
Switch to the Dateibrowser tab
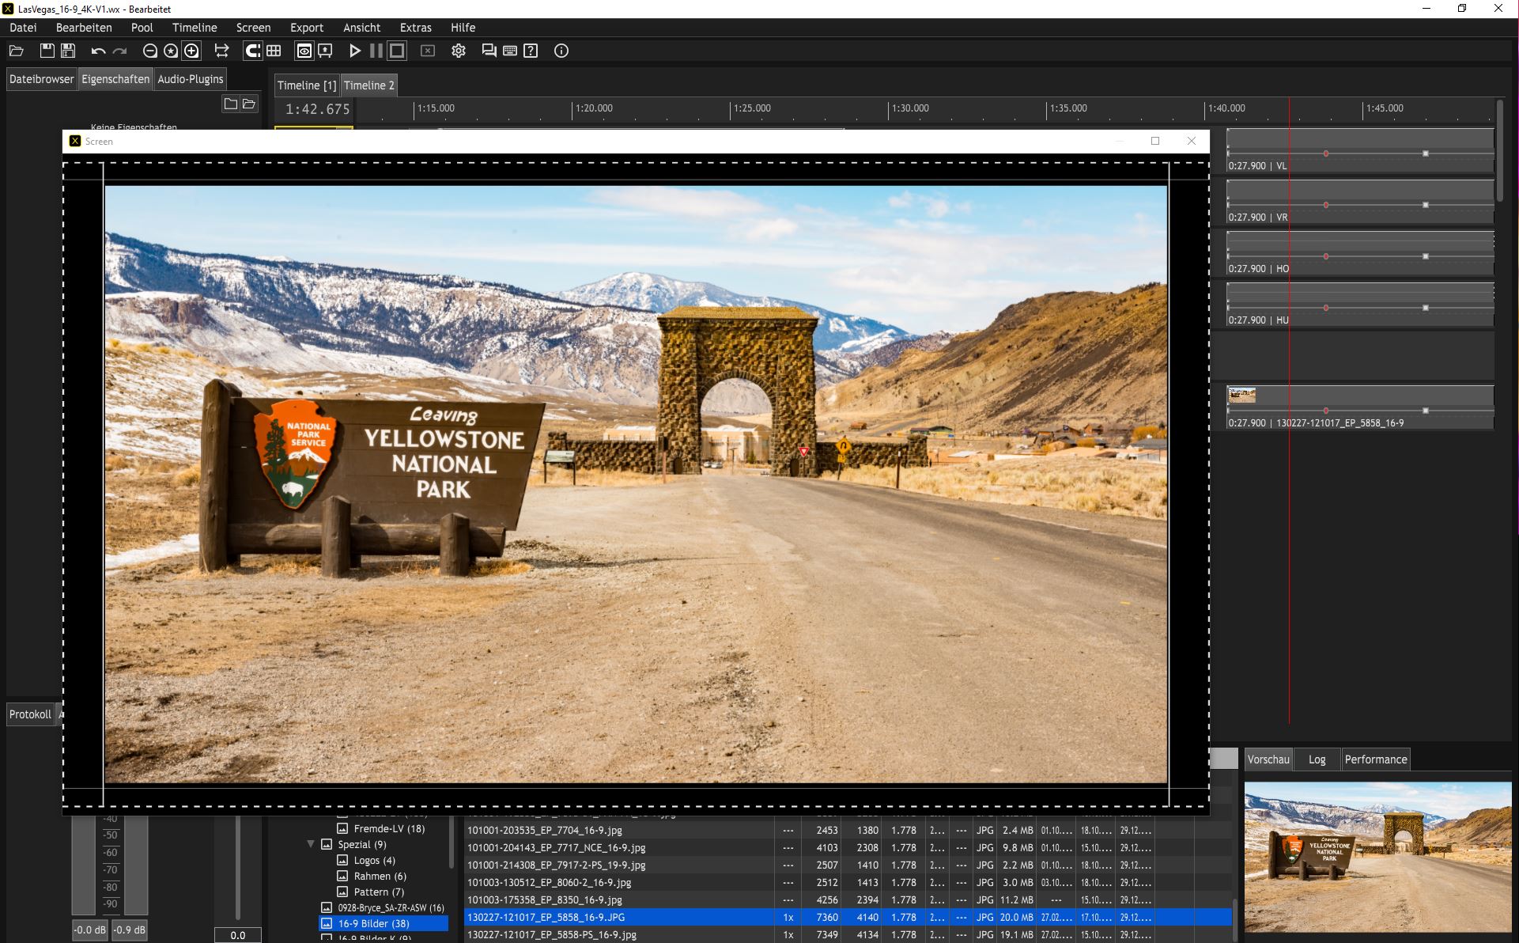[x=41, y=79]
